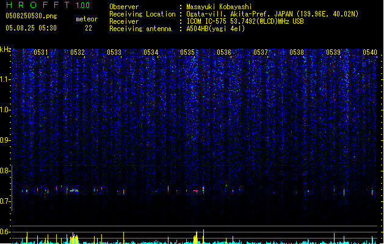The width and height of the screenshot is (384, 244).
Task: Click the 0536 time marker
Action: click(x=224, y=52)
